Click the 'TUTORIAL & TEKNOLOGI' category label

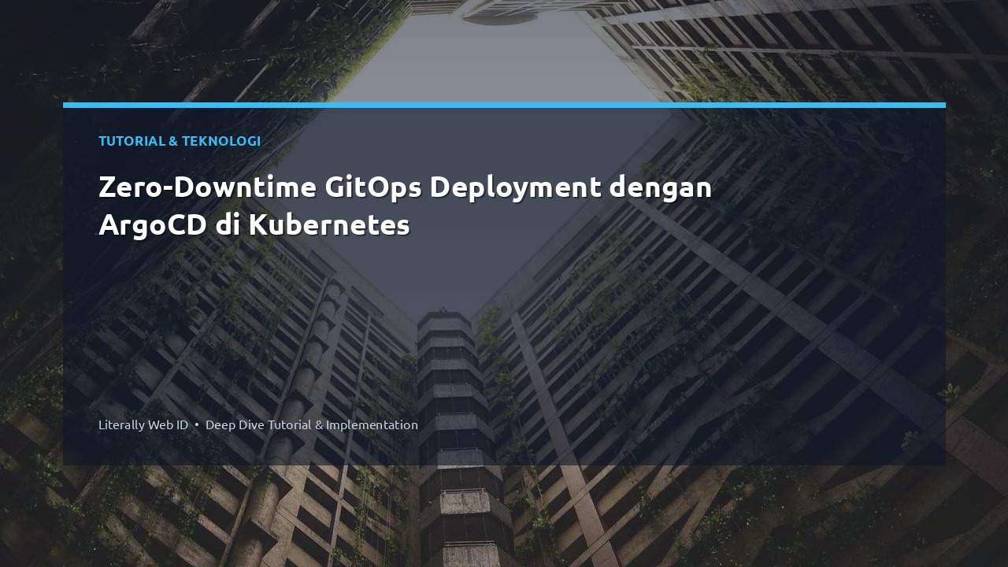180,141
